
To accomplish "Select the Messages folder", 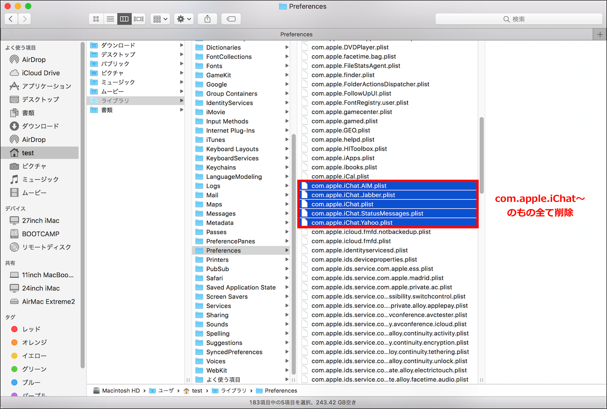I will coord(241,214).
